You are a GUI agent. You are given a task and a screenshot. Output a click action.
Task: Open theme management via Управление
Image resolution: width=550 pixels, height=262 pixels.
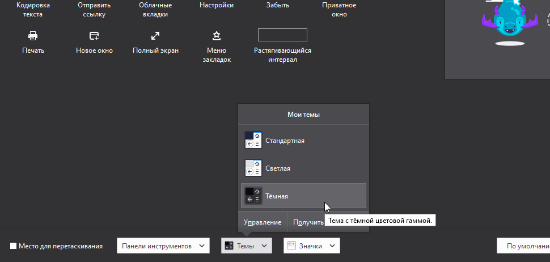click(x=263, y=222)
